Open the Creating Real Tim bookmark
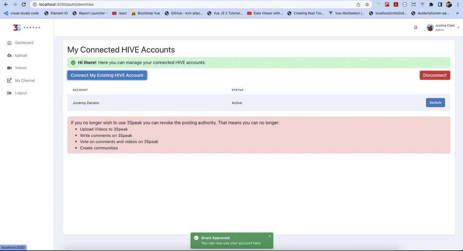 306,13
